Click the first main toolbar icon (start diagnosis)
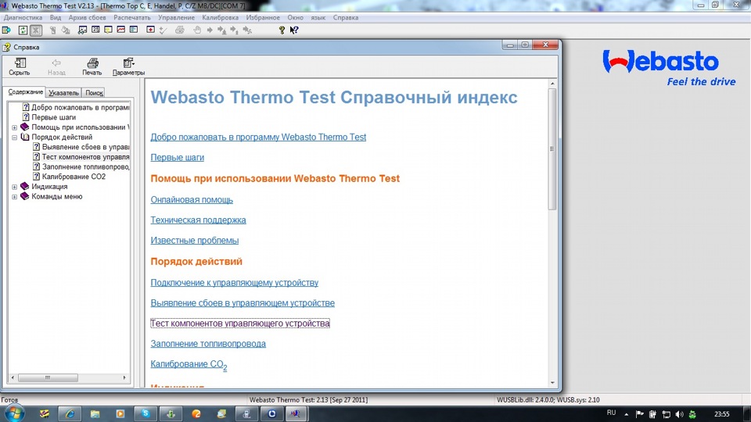 coord(6,30)
